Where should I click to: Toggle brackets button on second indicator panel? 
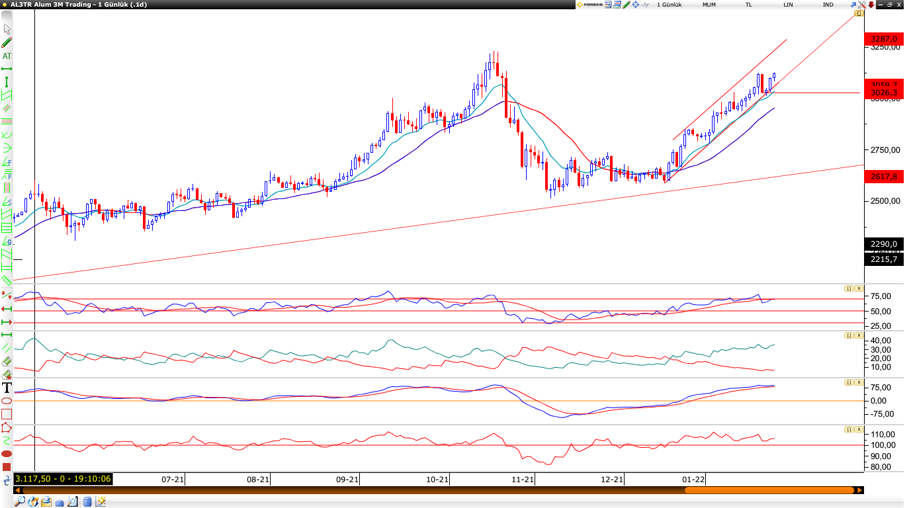(848, 335)
